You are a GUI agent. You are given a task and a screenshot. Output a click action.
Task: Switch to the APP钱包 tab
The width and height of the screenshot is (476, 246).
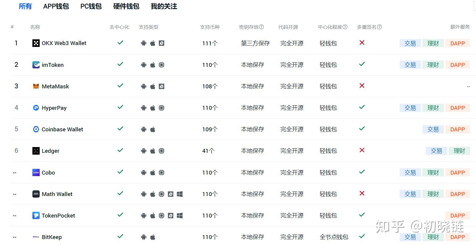pos(56,6)
